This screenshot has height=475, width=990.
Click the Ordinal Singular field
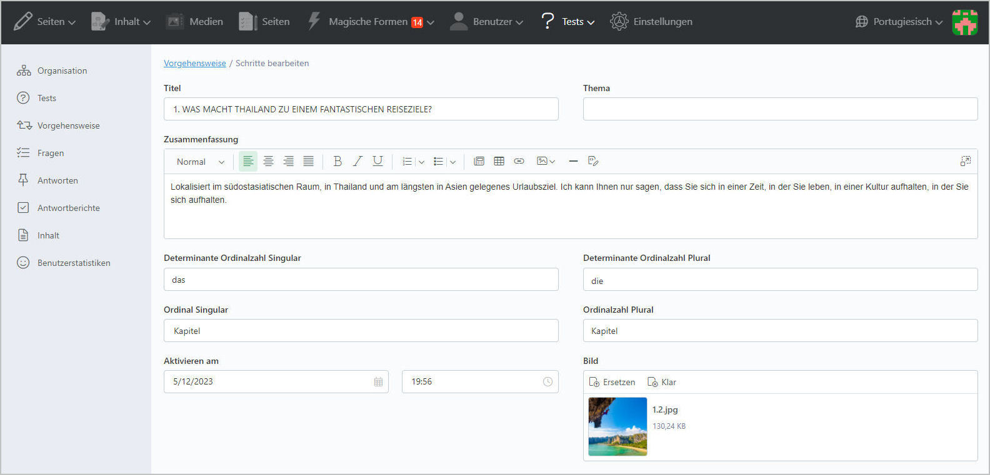tap(361, 331)
